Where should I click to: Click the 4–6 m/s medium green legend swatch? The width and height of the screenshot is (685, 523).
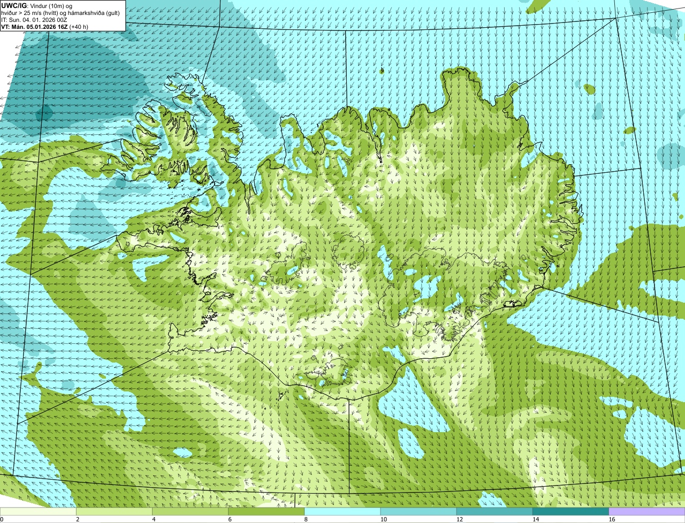click(x=191, y=511)
